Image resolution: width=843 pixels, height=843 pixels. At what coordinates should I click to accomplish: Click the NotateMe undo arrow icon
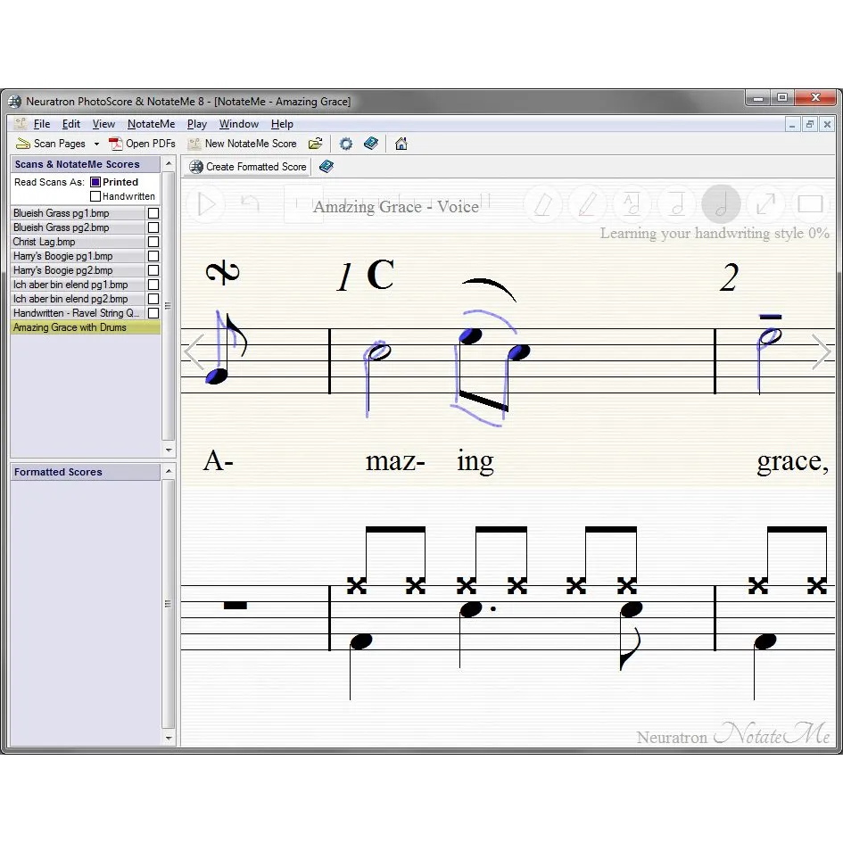tap(251, 203)
